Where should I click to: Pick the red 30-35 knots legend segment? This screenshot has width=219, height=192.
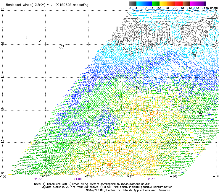(x=179, y=4)
